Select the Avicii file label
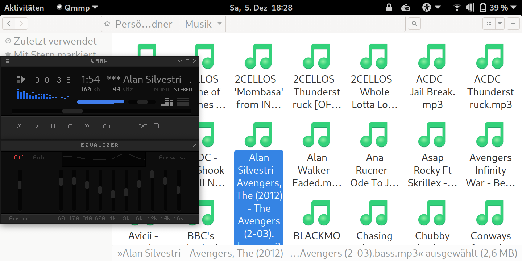This screenshot has width=522, height=261. [x=143, y=236]
